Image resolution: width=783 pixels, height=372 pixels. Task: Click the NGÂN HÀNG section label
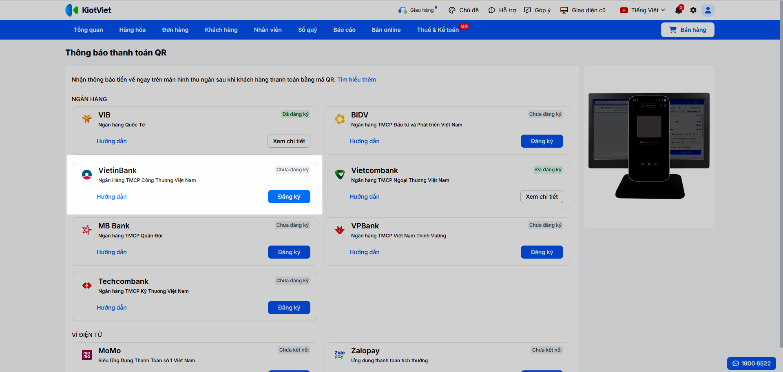[x=89, y=99]
